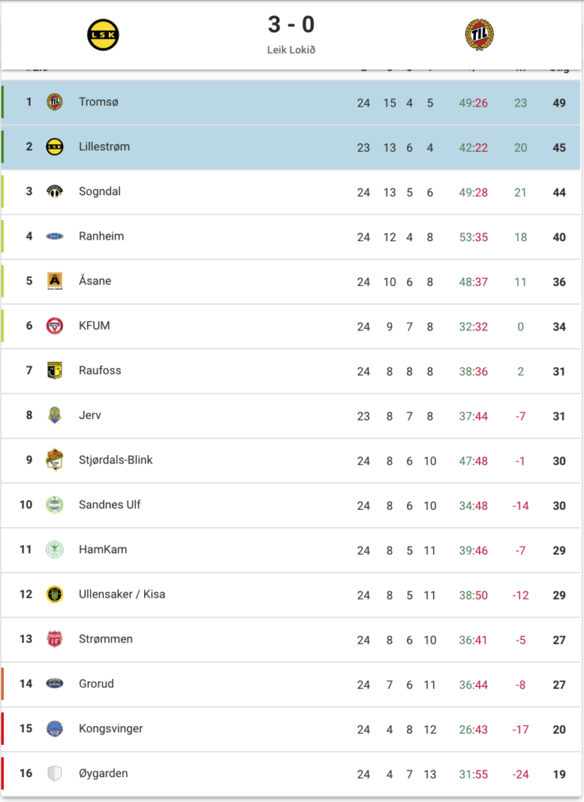Click the Lillestrøm LSK crest in header
This screenshot has height=802, width=584.
[x=103, y=34]
